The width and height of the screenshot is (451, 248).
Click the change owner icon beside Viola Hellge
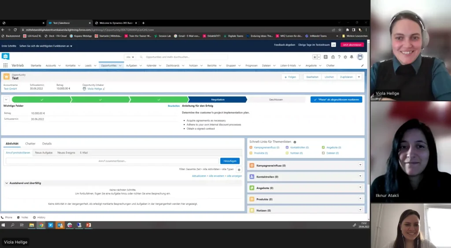point(104,89)
